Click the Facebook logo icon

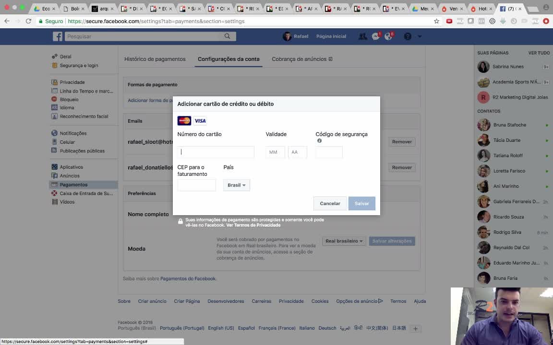point(58,36)
